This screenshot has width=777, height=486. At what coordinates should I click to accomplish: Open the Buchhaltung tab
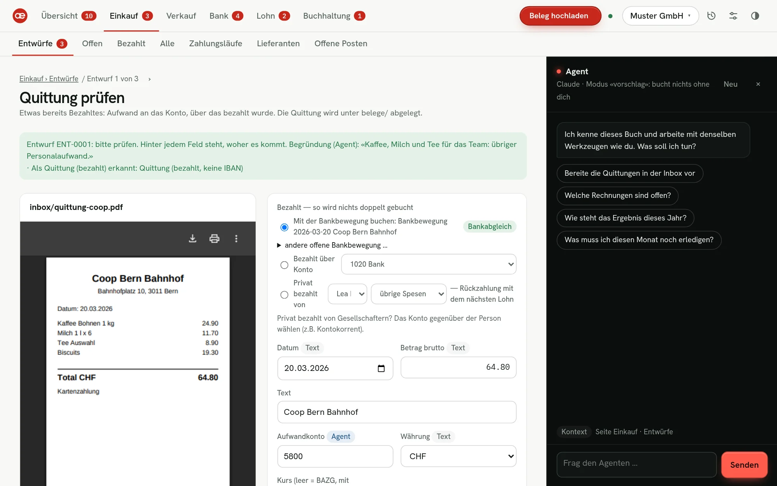tap(334, 16)
